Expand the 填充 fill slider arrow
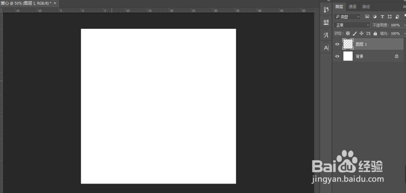406x193 pixels. click(404, 33)
